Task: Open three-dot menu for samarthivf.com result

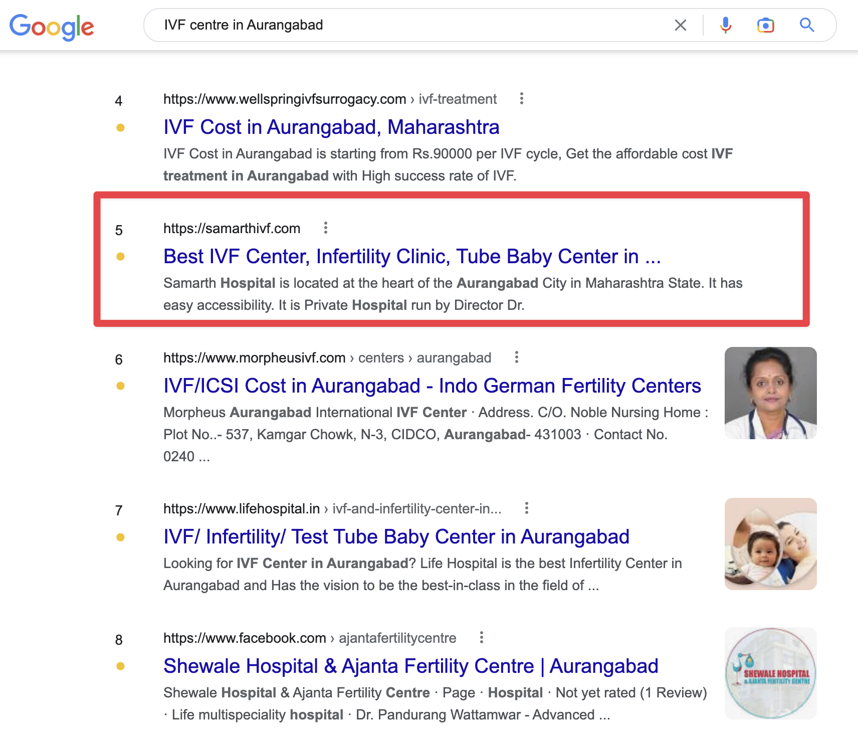Action: (x=326, y=228)
